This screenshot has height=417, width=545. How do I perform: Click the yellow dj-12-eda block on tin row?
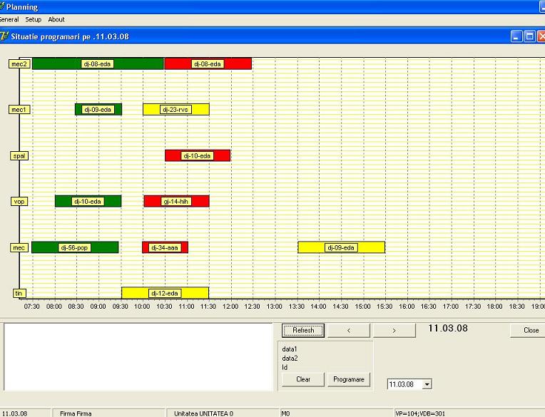click(165, 293)
